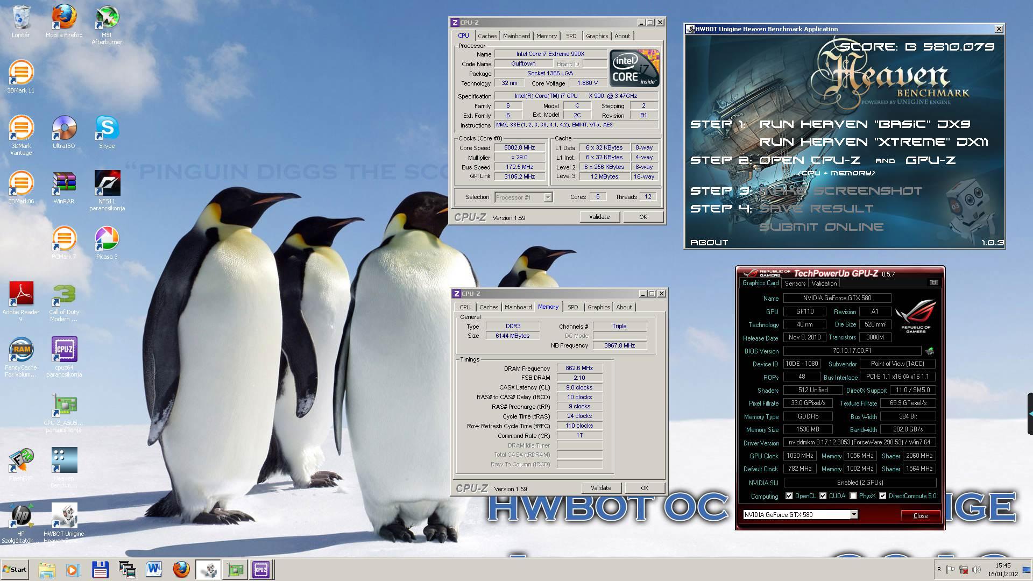Screen dimensions: 1033x581
Task: Toggle CUDA checkbox in GPU-Z
Action: coord(823,496)
